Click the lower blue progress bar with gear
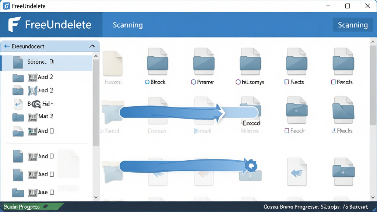377x212 pixels. point(188,166)
